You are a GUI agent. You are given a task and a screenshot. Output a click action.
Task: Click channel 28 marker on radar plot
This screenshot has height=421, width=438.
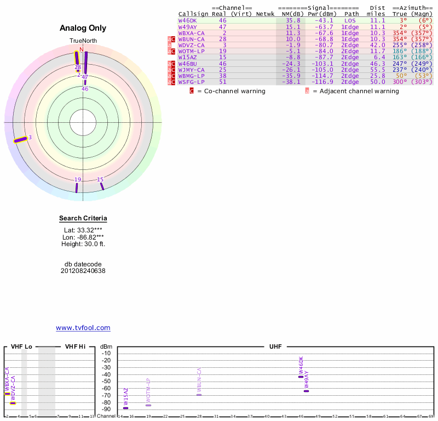(x=77, y=58)
